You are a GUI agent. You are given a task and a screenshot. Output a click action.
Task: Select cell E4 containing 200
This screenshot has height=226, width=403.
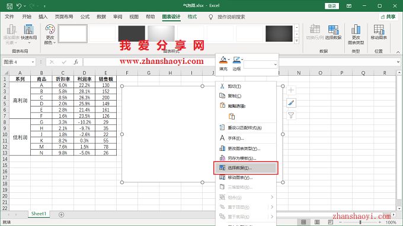[x=105, y=98]
